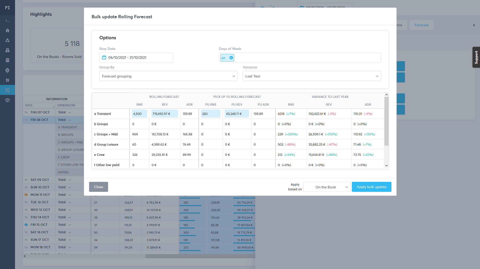Viewport: 480px width, 269px height.
Task: Go to Home via sidebar icon
Action: (8, 30)
